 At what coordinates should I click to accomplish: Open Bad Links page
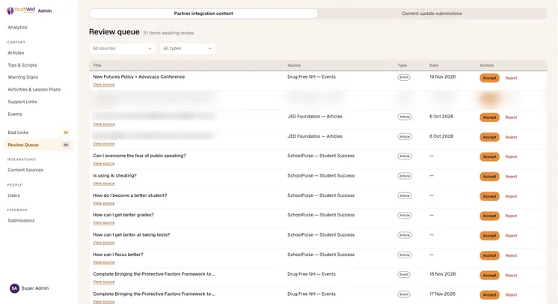click(x=18, y=133)
